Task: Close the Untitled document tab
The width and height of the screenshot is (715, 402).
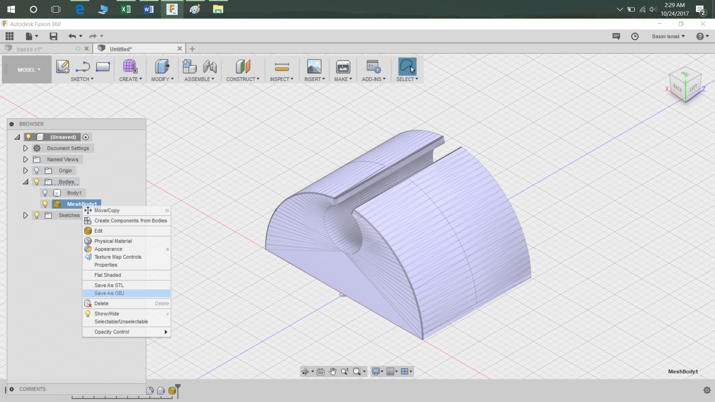Action: click(179, 48)
